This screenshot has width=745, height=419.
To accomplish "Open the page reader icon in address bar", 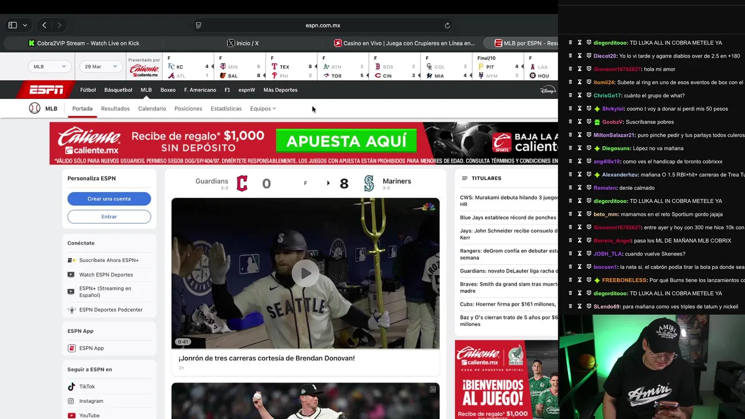I will [198, 25].
